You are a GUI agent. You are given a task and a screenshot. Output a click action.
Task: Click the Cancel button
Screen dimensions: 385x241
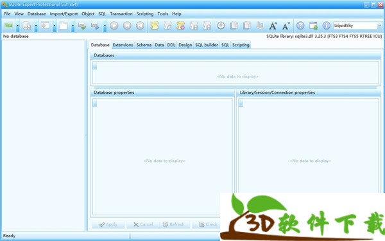pos(143,224)
